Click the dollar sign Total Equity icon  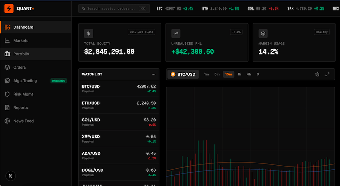[x=89, y=34]
